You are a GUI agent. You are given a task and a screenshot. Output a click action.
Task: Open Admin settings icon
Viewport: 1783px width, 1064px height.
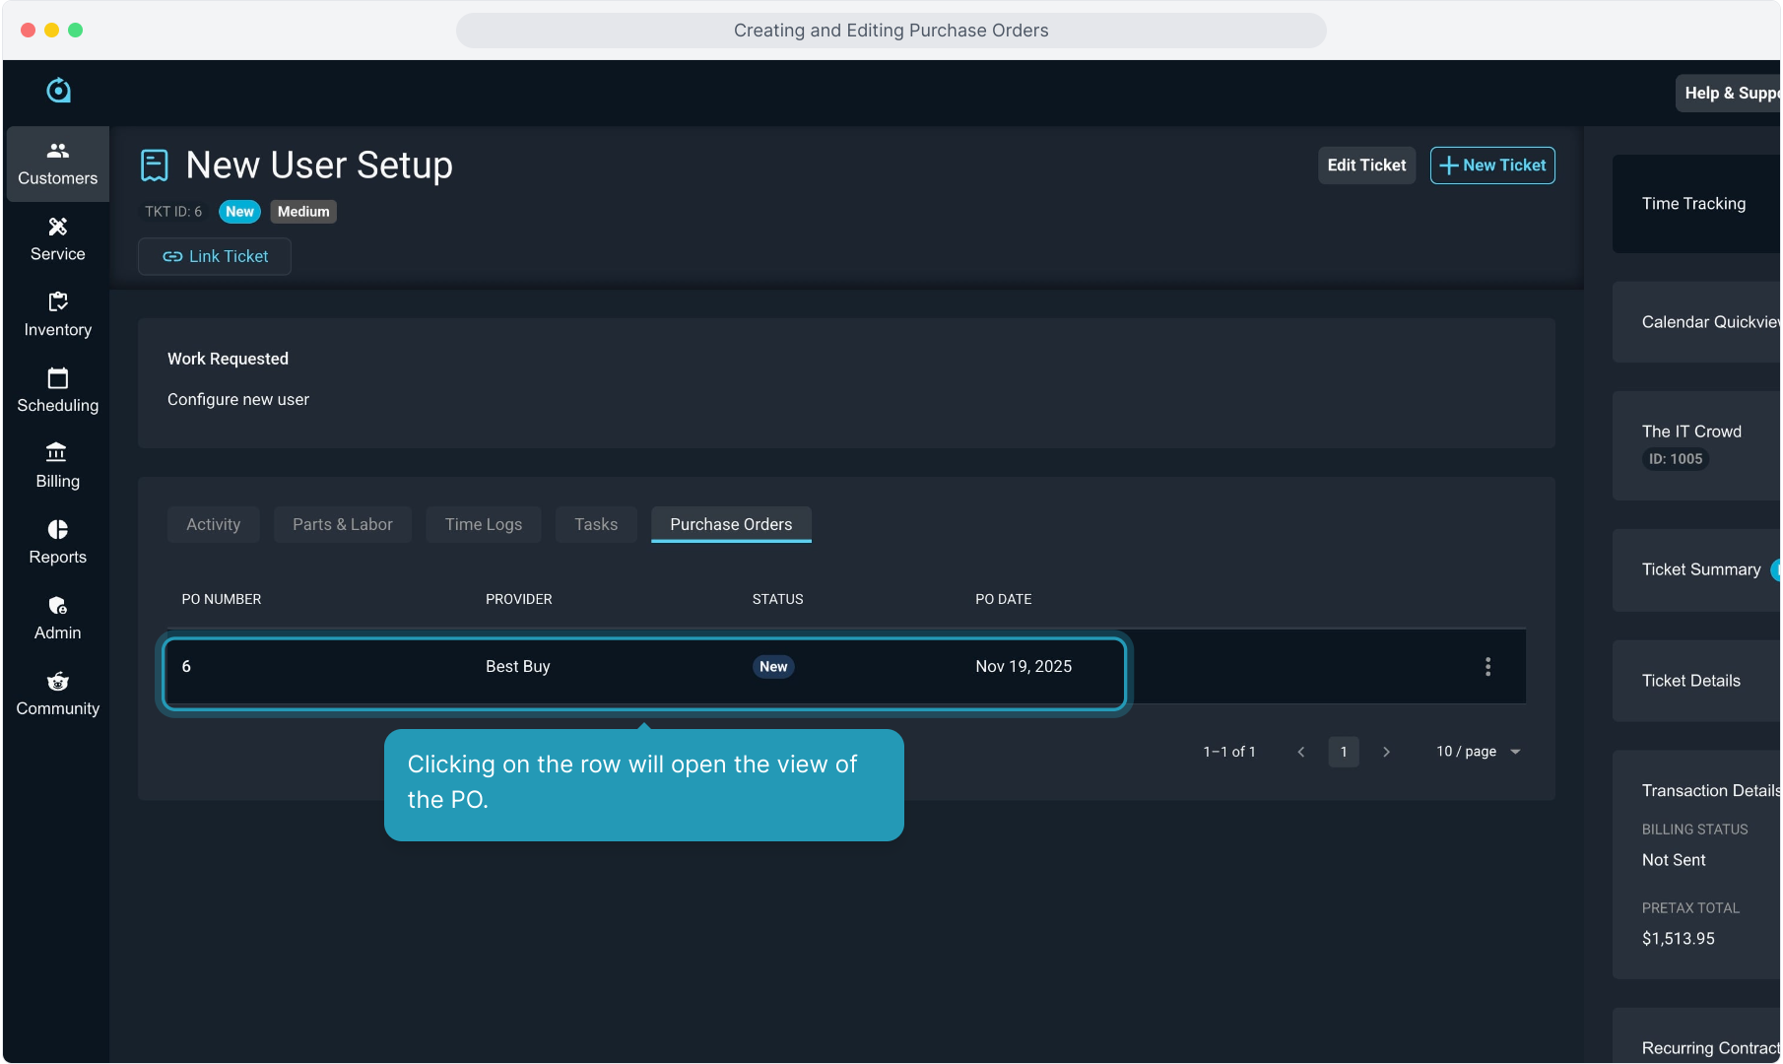[x=57, y=606]
